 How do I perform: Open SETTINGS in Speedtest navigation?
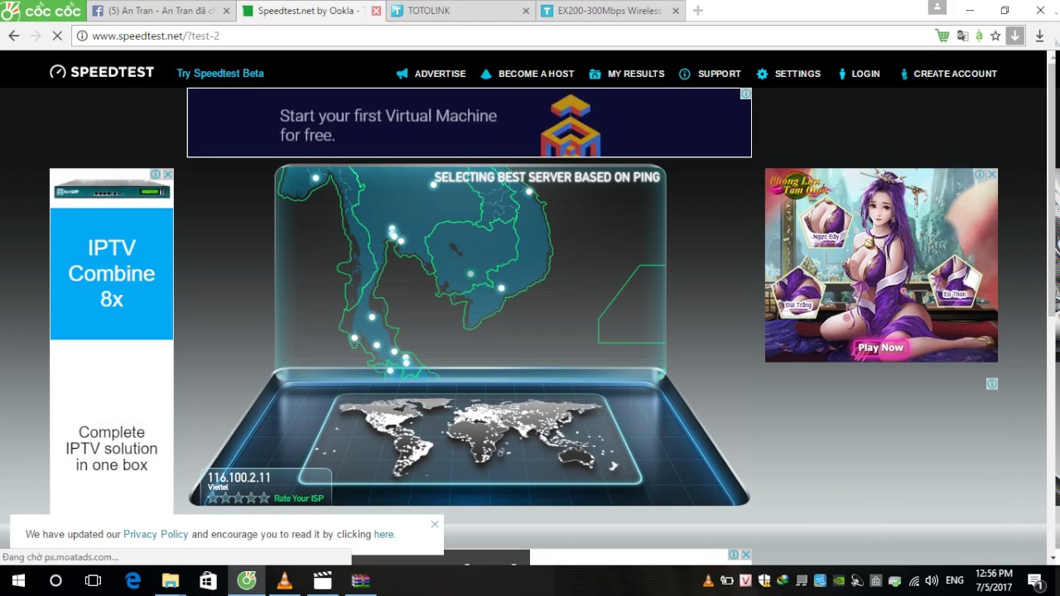coord(788,74)
